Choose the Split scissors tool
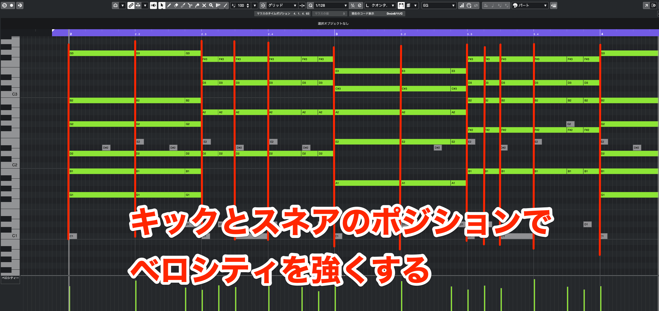Viewport: 659px width, 311px height. coord(190,5)
